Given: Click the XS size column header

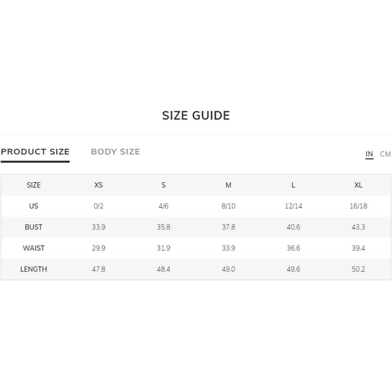Looking at the screenshot, I should pyautogui.click(x=99, y=185).
